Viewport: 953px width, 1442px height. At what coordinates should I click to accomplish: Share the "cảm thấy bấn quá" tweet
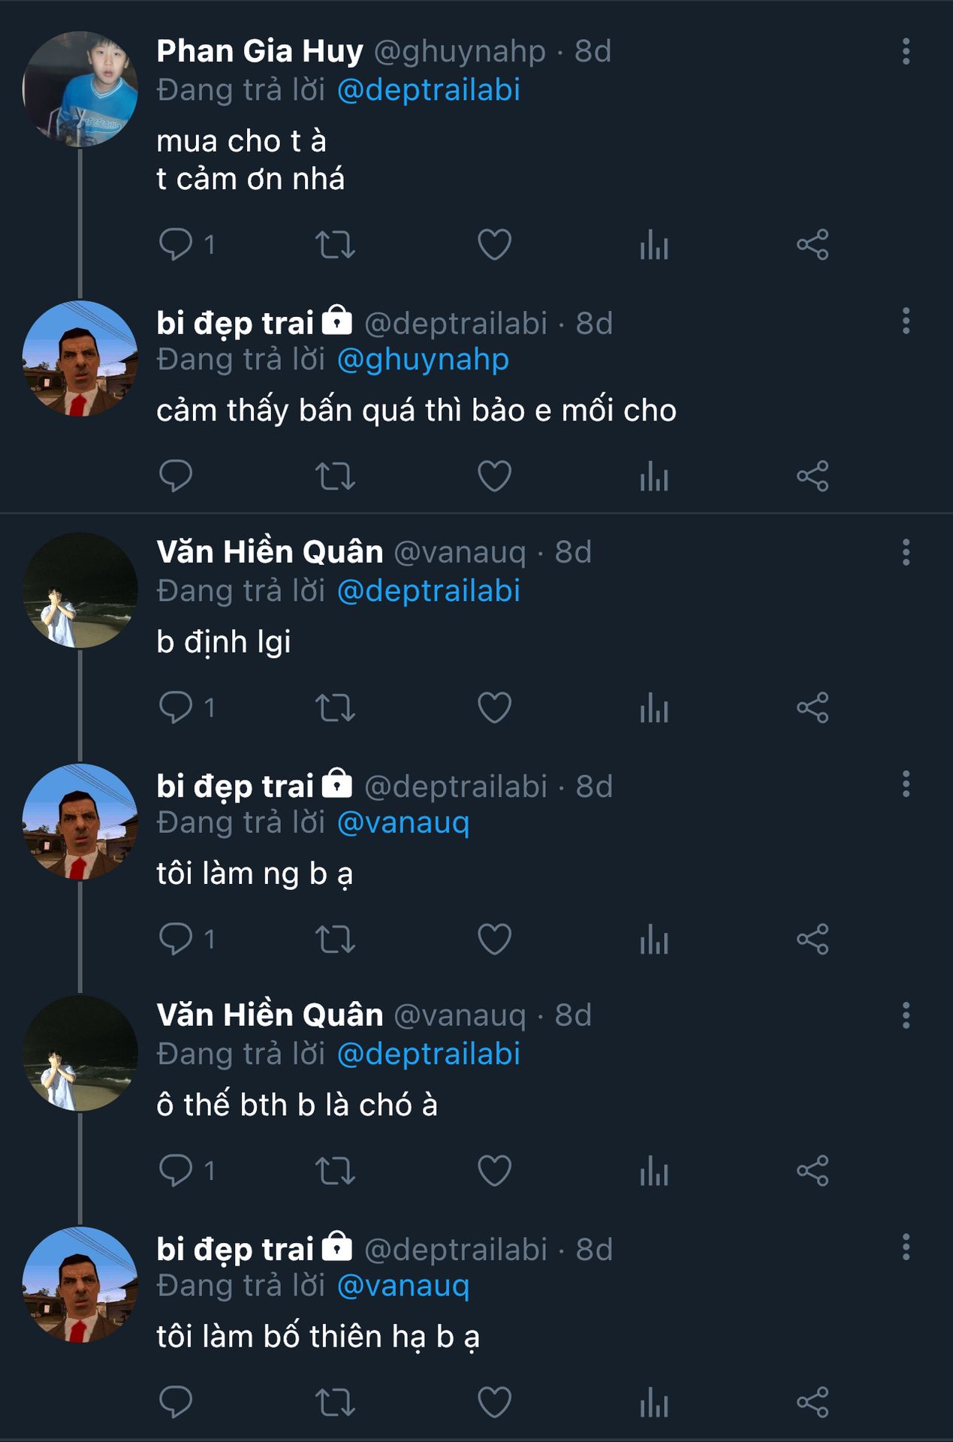[813, 476]
